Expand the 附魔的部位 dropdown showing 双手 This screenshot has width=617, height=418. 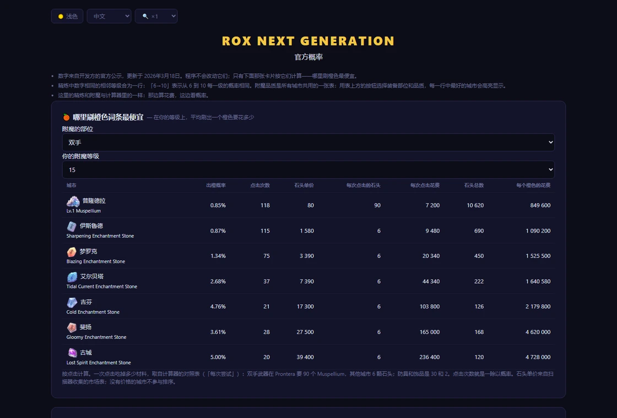308,142
